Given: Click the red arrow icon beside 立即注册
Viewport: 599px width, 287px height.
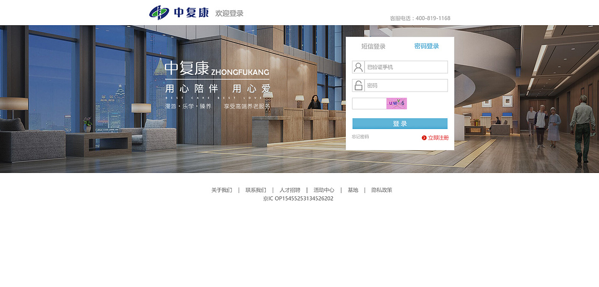Looking at the screenshot, I should (x=424, y=137).
